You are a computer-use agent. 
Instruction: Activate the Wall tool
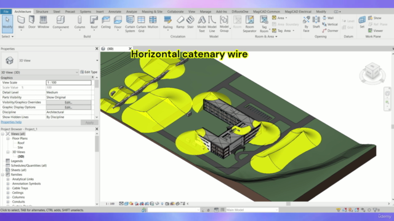click(21, 23)
